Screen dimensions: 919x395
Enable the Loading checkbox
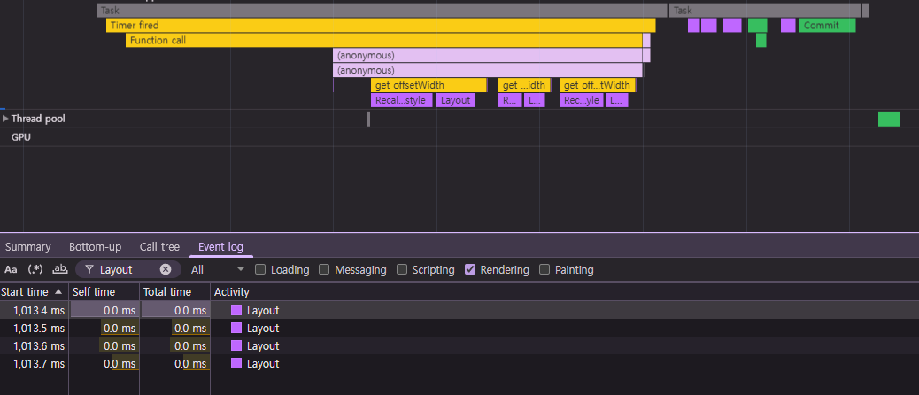click(x=261, y=269)
